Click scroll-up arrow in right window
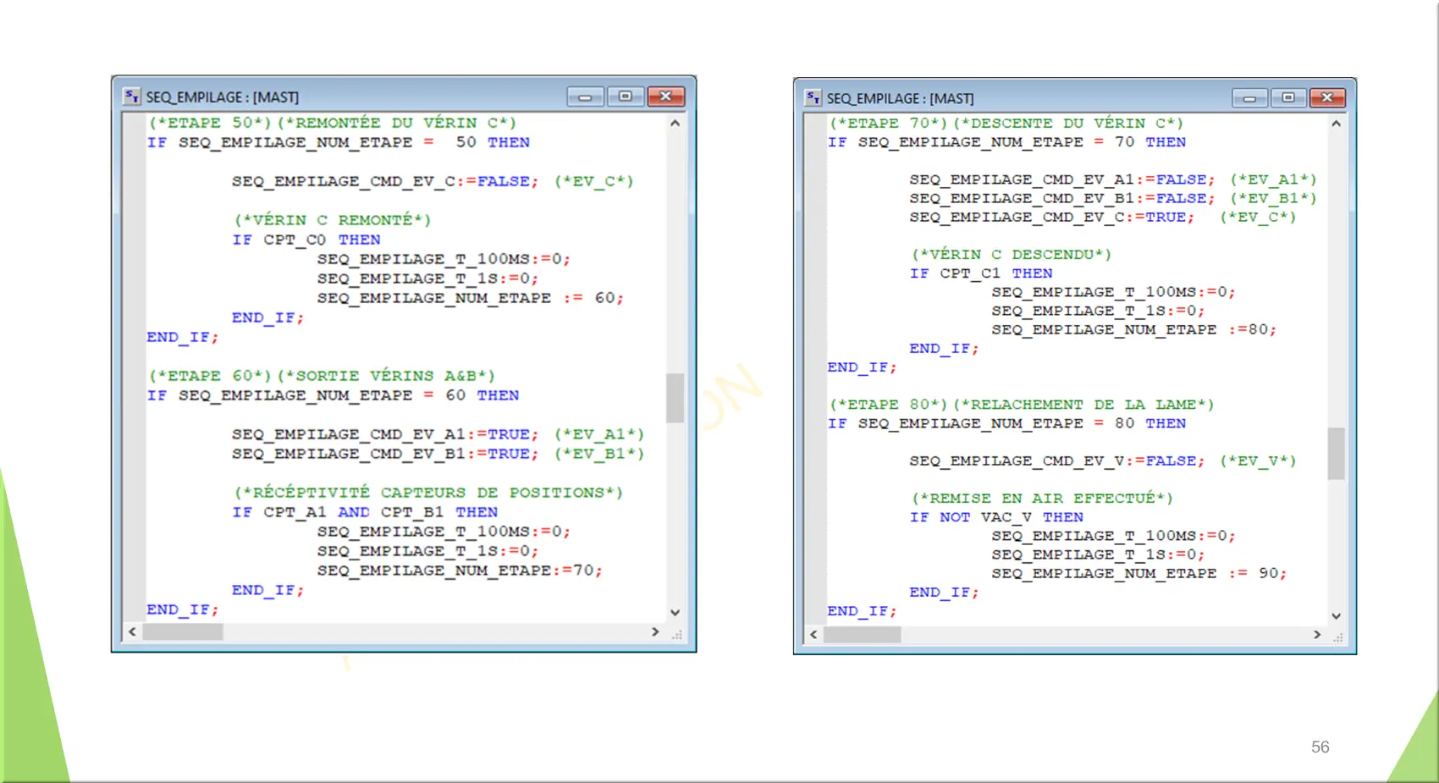1439x783 pixels. (x=1336, y=124)
